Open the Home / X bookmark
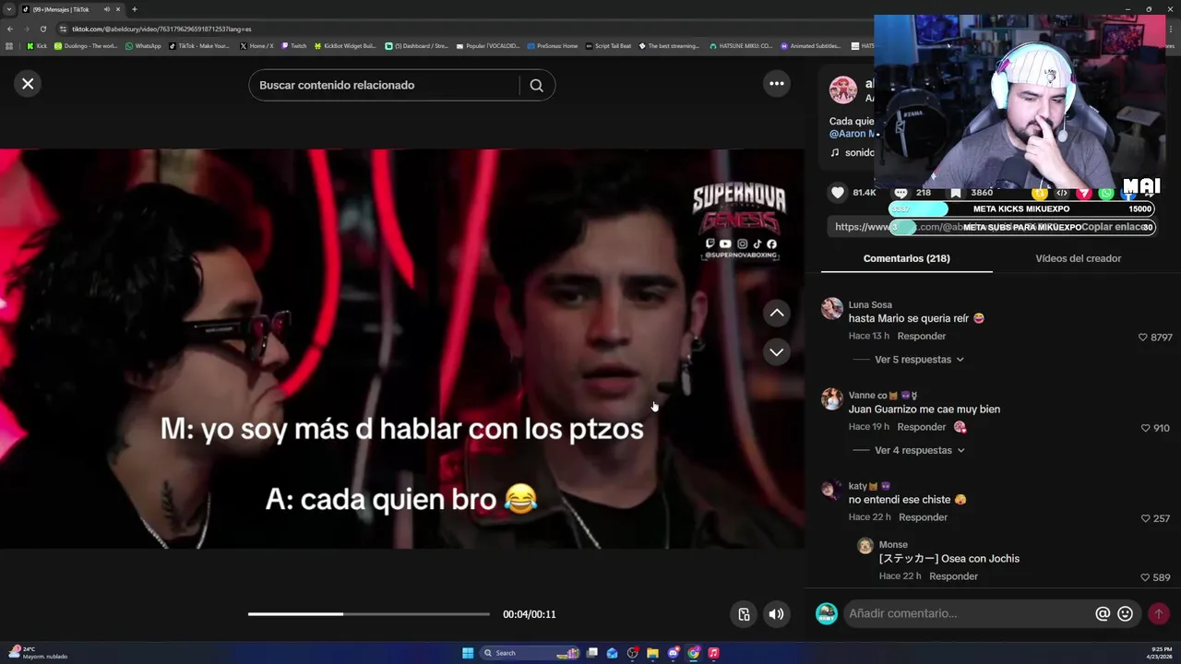This screenshot has height=664, width=1181. coord(256,45)
